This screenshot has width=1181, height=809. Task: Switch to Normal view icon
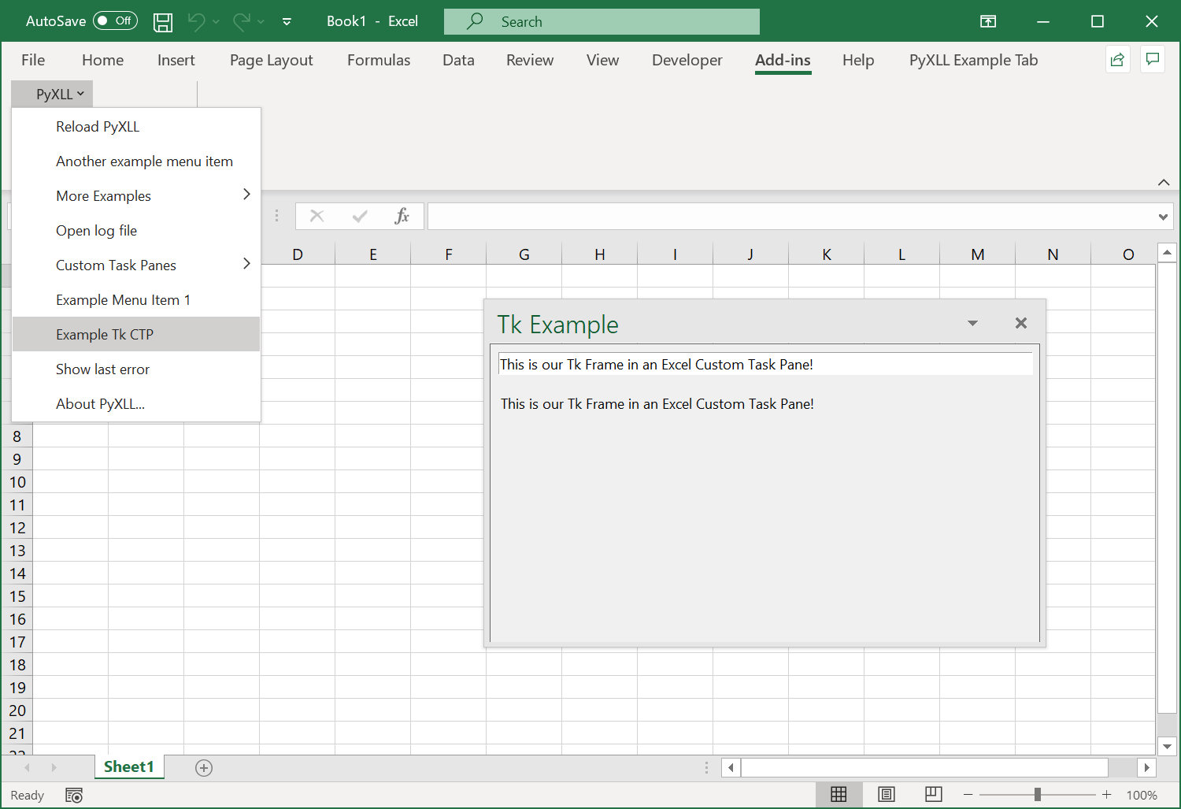(839, 794)
